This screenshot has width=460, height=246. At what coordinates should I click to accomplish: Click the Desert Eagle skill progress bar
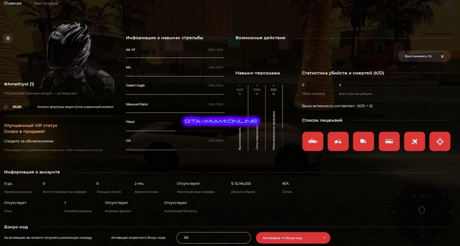pyautogui.click(x=175, y=94)
